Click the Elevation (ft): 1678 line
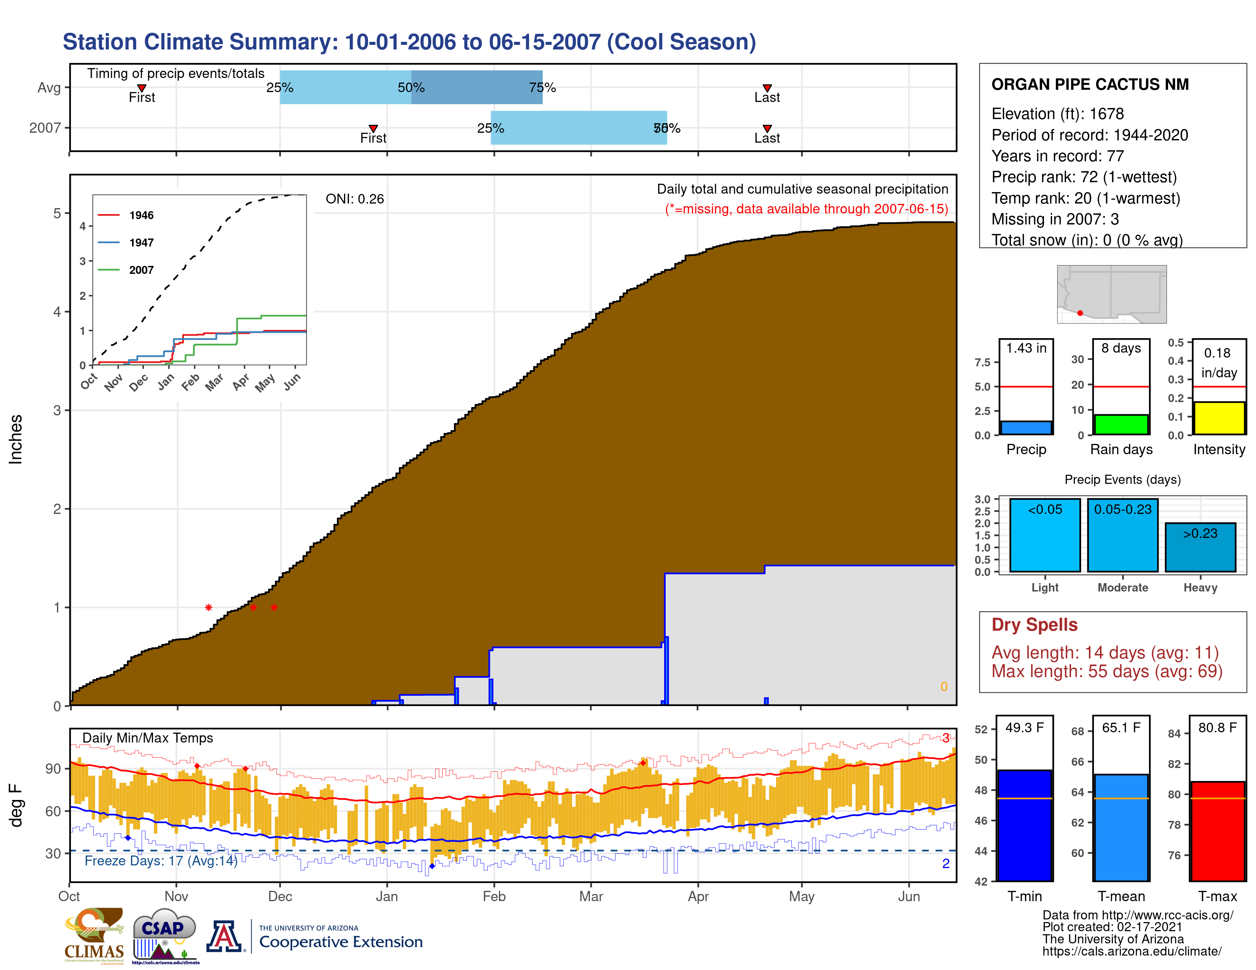 tap(1058, 114)
